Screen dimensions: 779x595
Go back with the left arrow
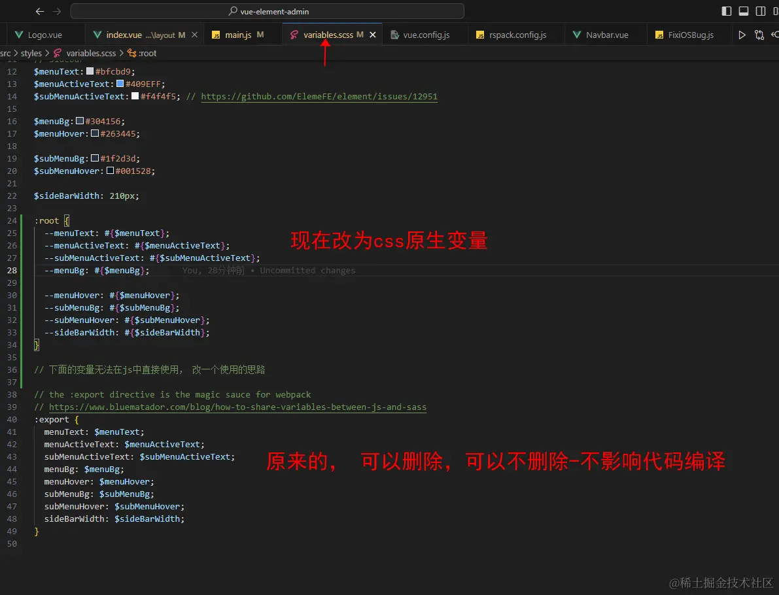click(x=40, y=11)
